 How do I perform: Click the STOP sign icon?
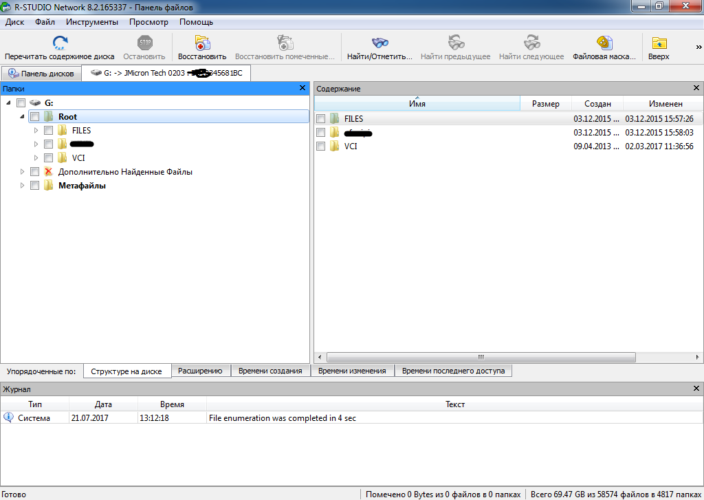[144, 43]
